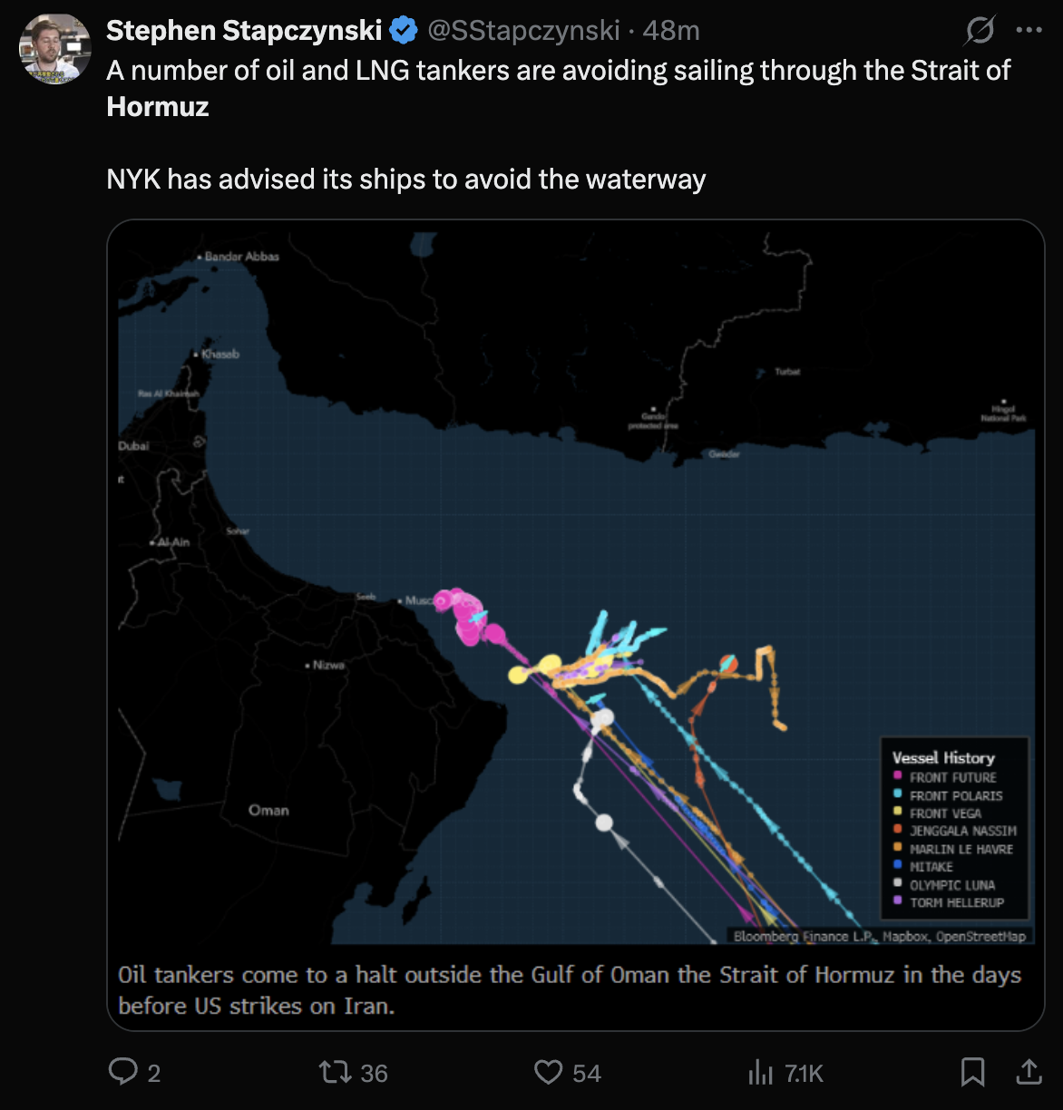Open the Stephen Stapczynski display name link
Screen dimensions: 1063x1110
tap(244, 31)
